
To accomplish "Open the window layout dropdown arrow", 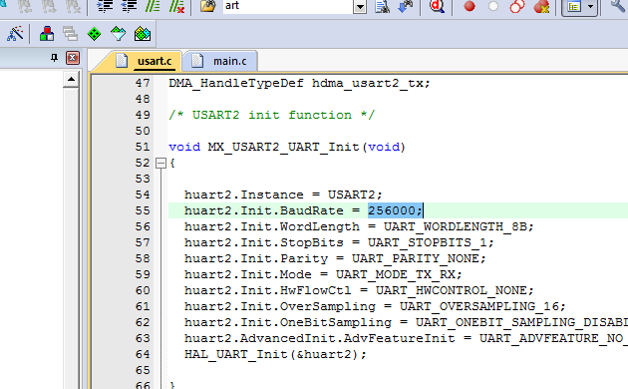I will [x=591, y=6].
